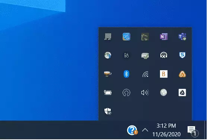Image resolution: width=207 pixels, height=140 pixels.
Task: Open the circular omega-shaped tray icon
Action: (126, 93)
